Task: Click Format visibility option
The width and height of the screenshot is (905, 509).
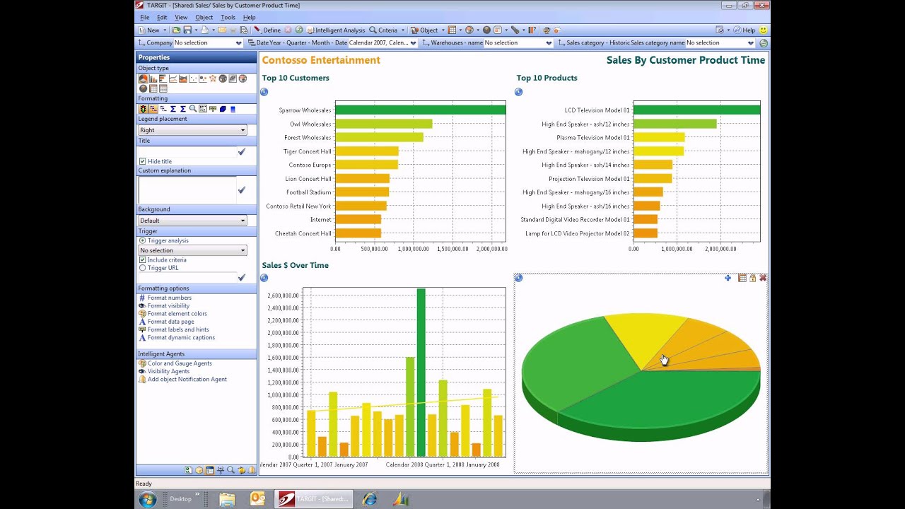Action: pyautogui.click(x=168, y=305)
